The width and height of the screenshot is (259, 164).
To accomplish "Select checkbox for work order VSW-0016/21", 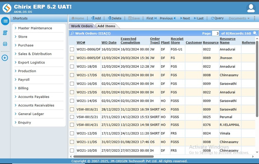I will click(x=72, y=110).
